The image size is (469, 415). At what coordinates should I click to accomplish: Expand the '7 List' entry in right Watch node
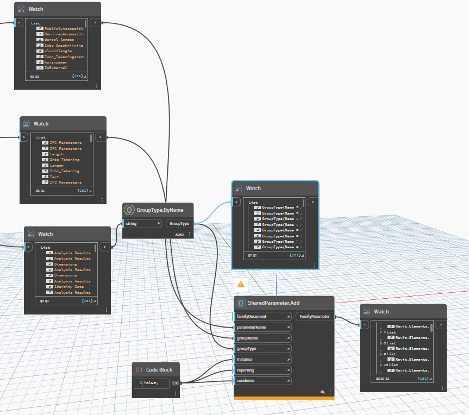(x=381, y=332)
